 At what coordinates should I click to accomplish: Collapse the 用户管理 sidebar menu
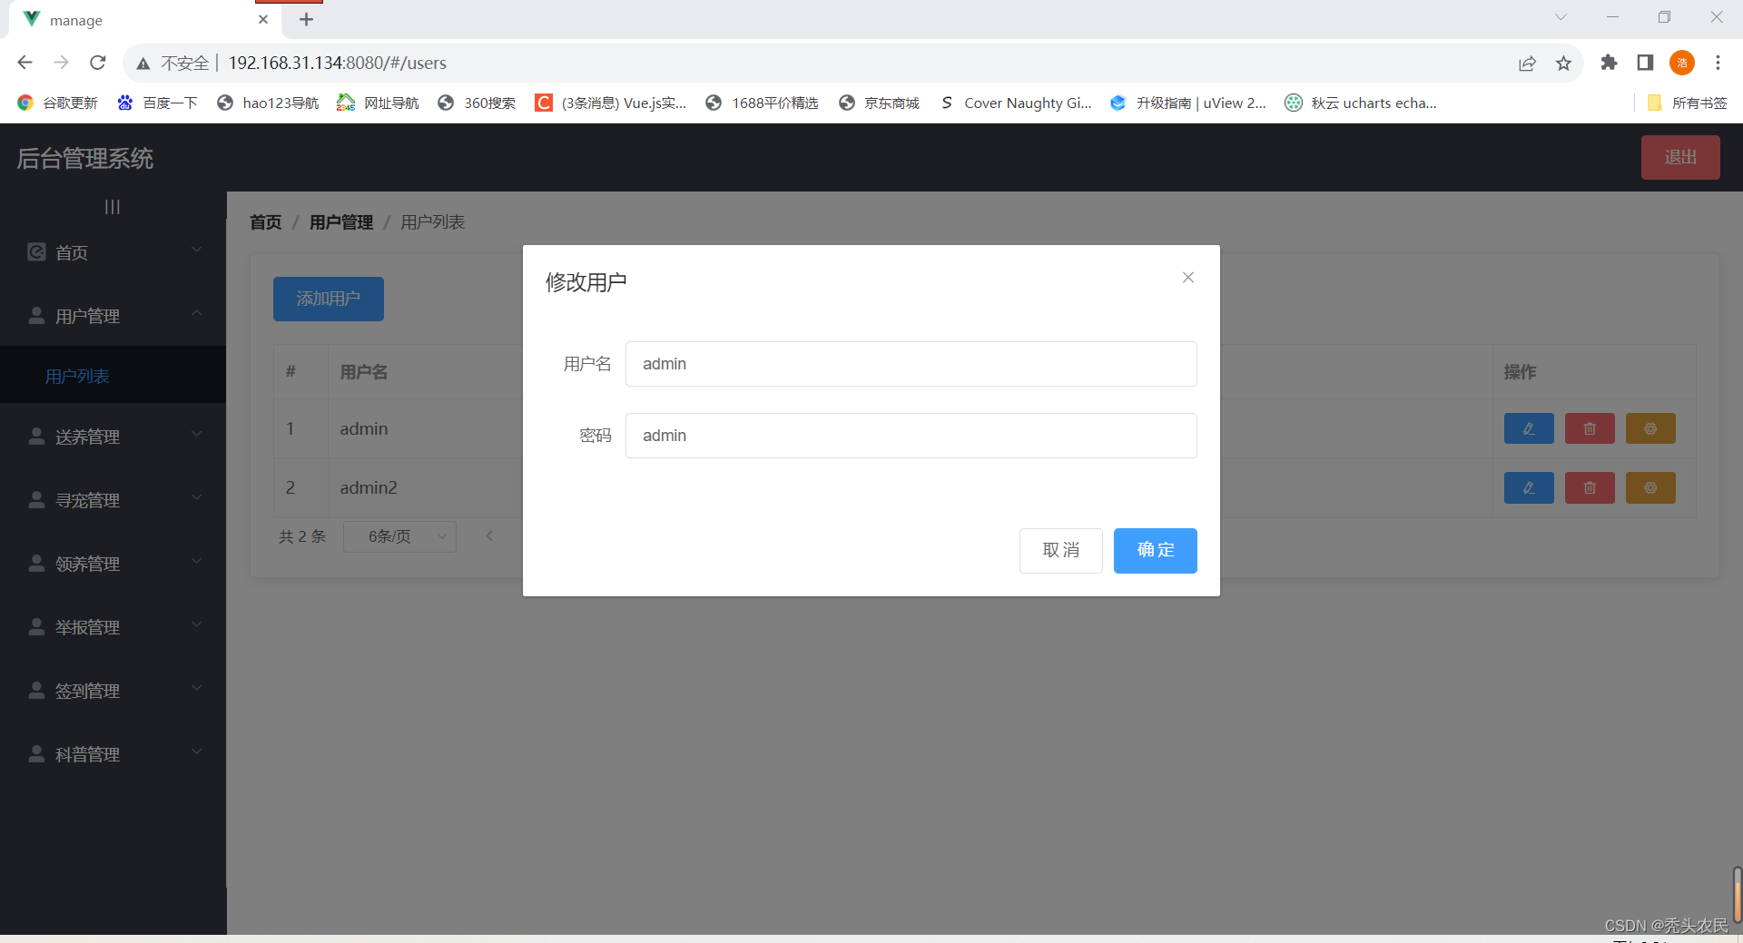[x=113, y=316]
